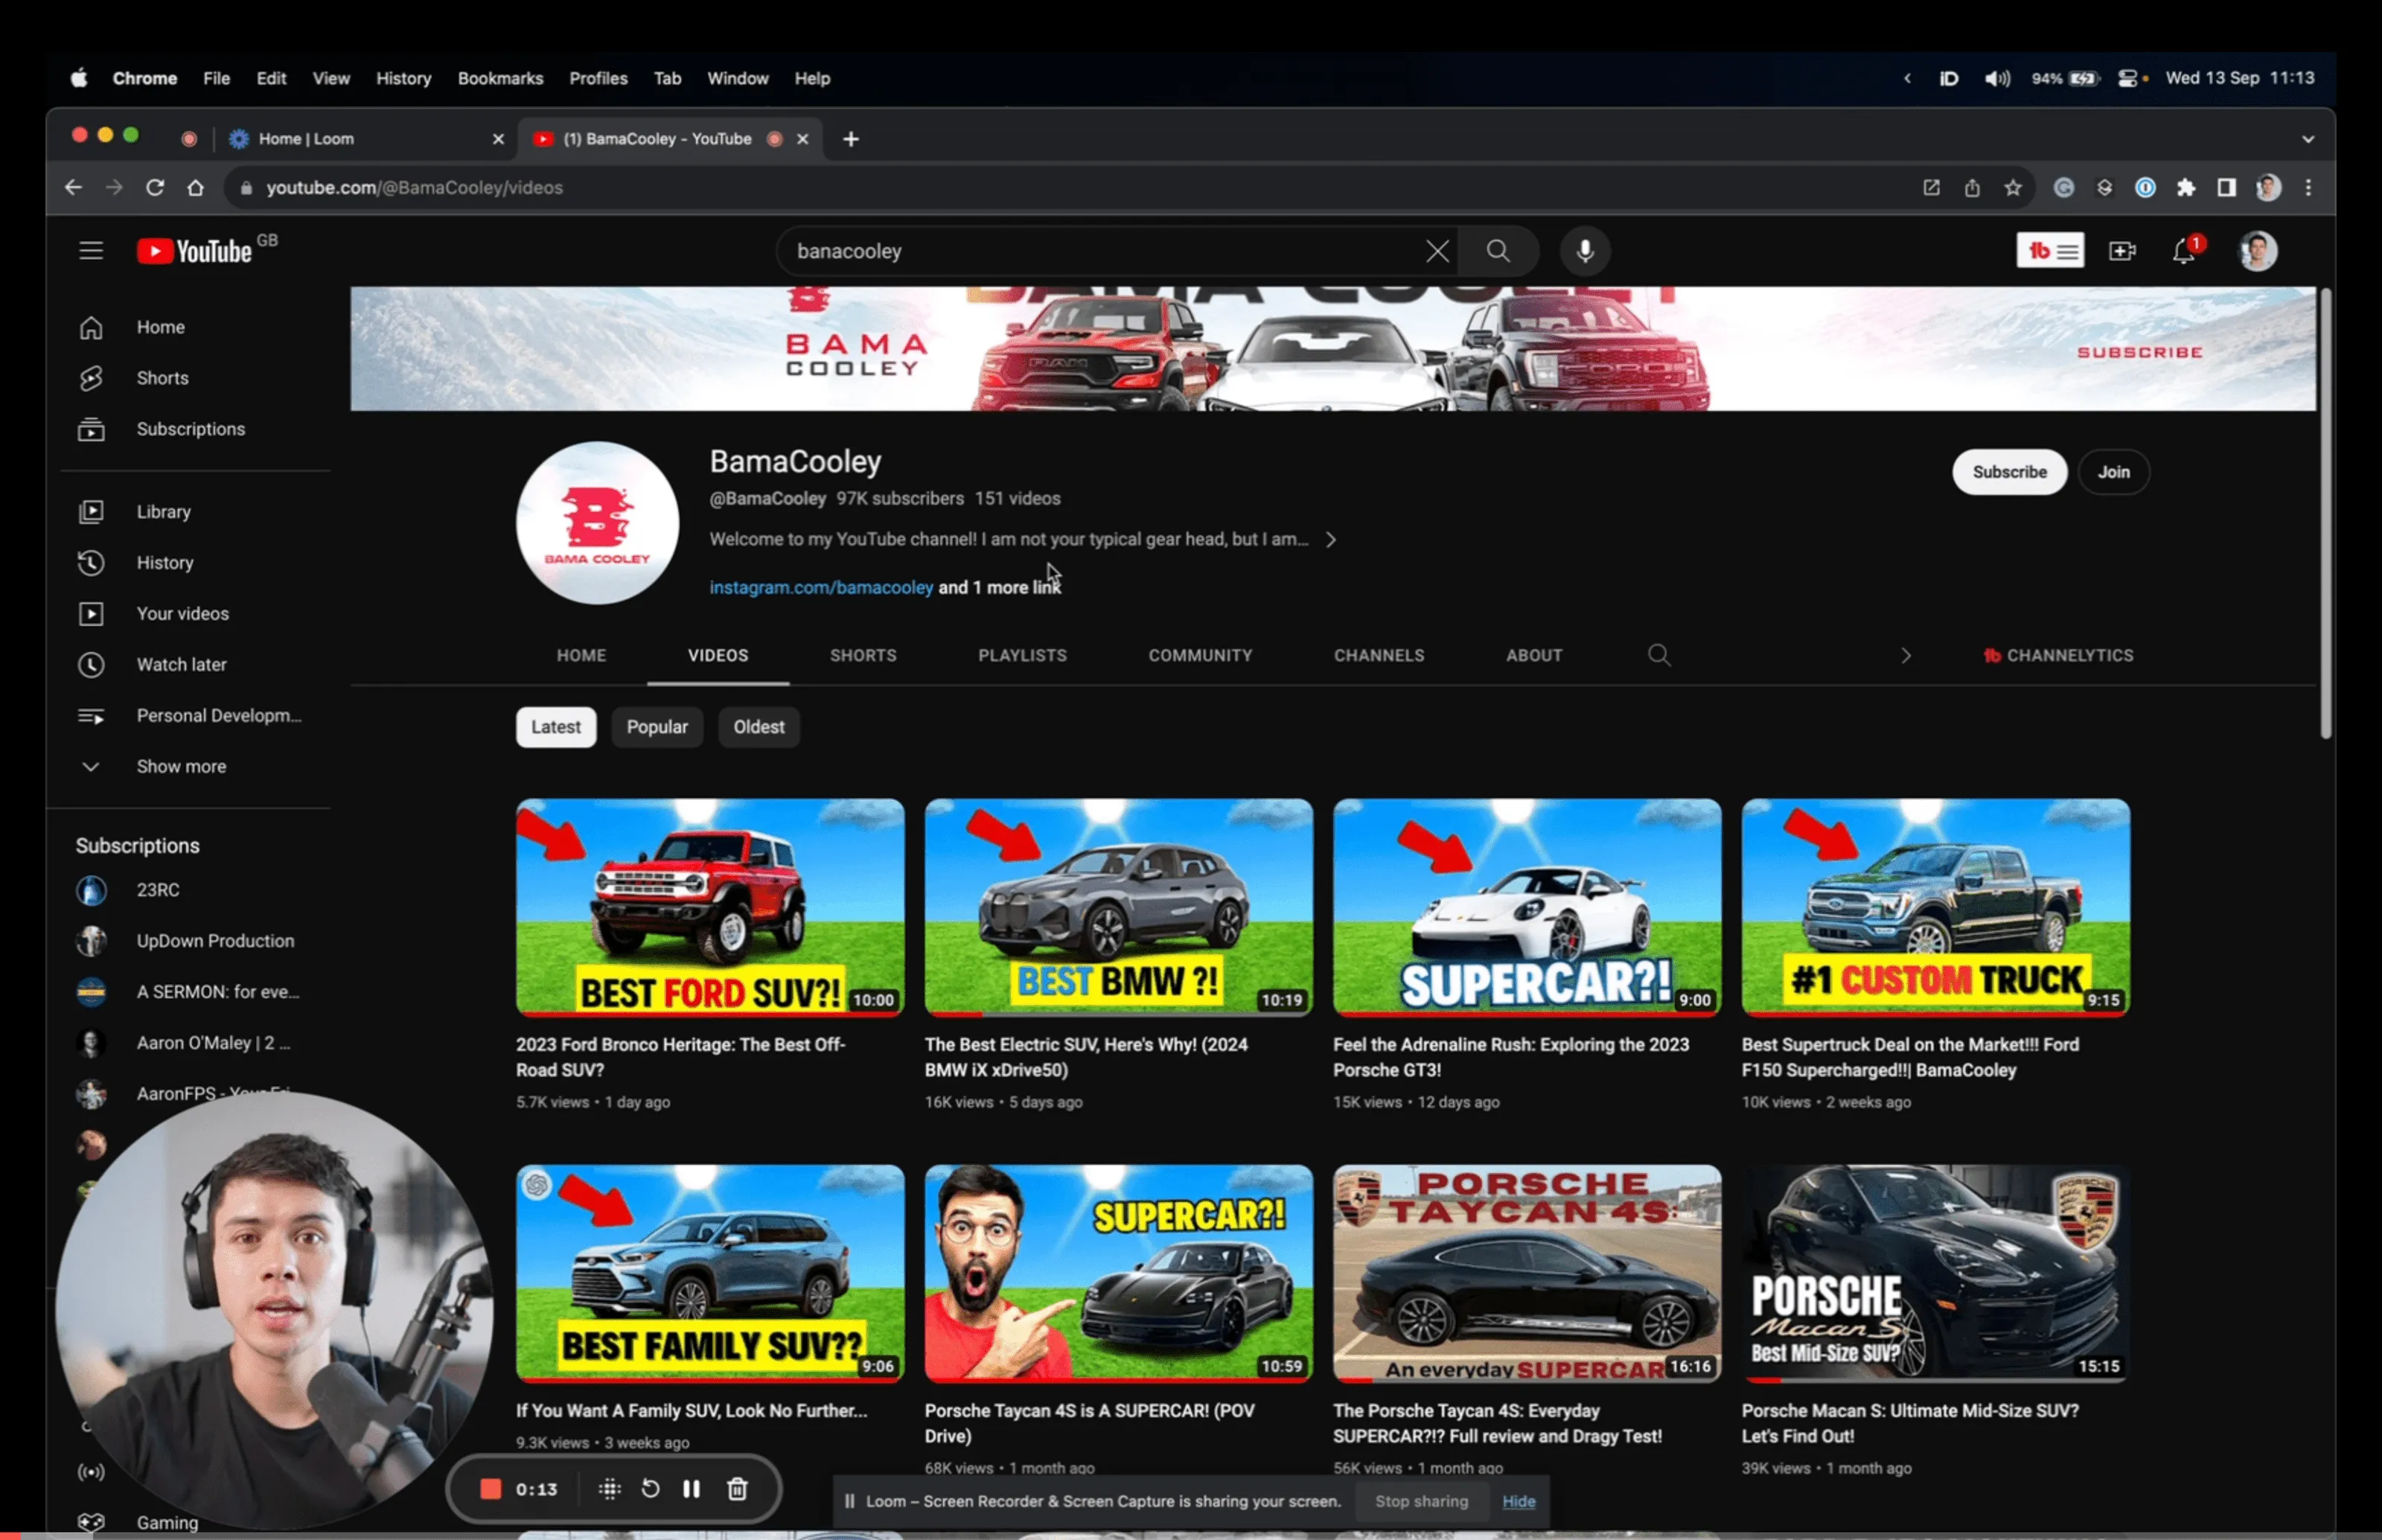
Task: Click the Create video camera icon
Action: click(2122, 251)
